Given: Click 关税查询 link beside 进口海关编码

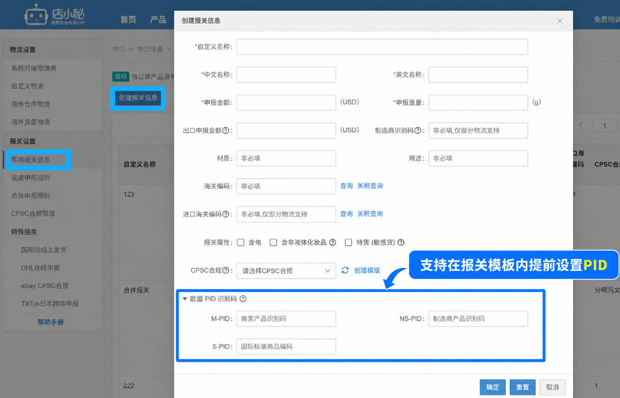Looking at the screenshot, I should [x=370, y=214].
